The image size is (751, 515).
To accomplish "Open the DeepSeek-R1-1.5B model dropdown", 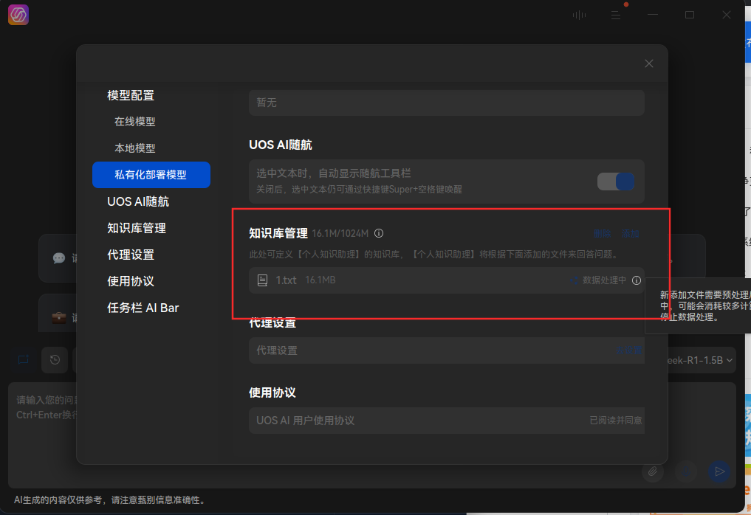I will pos(700,360).
